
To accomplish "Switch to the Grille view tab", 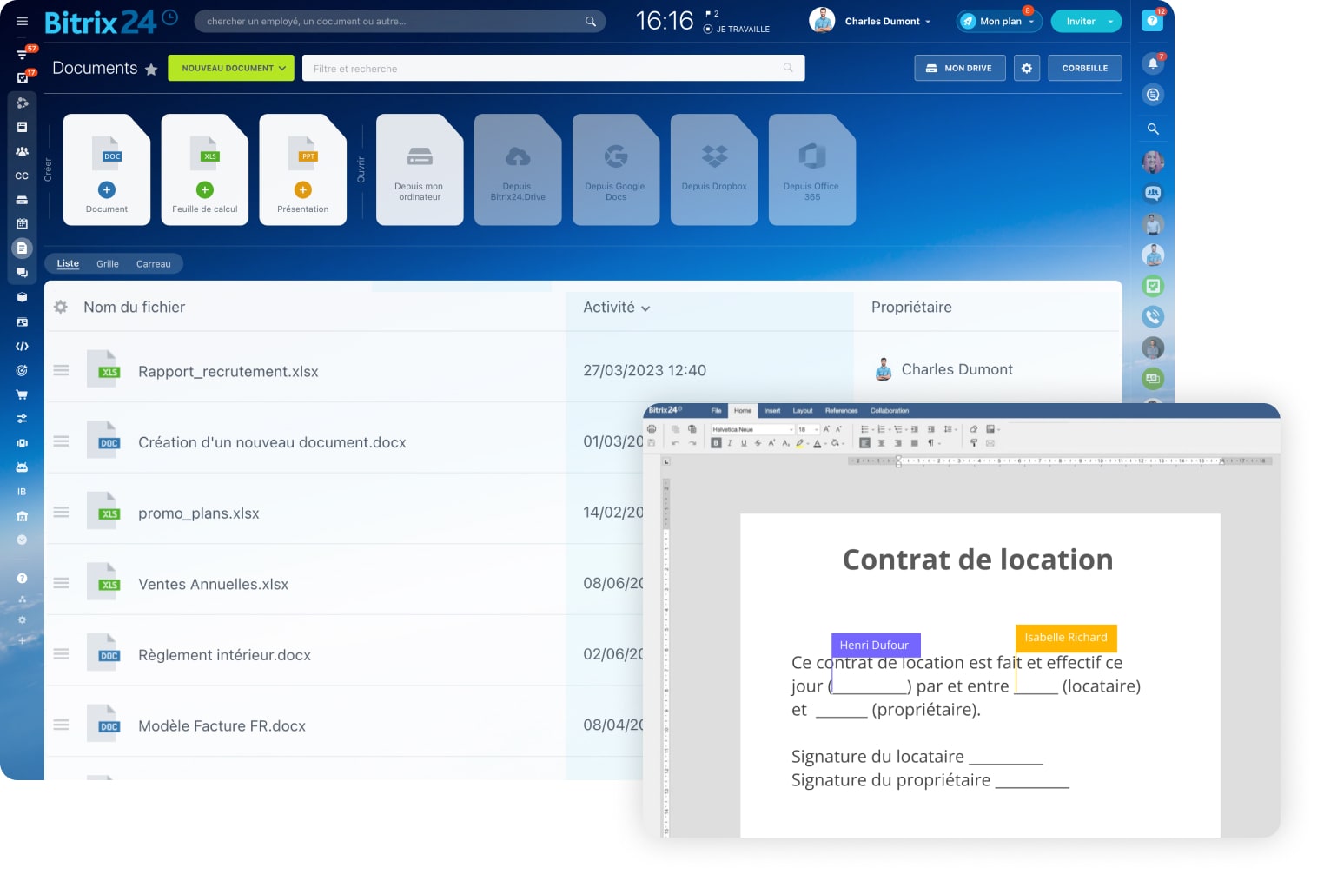I will [x=108, y=264].
